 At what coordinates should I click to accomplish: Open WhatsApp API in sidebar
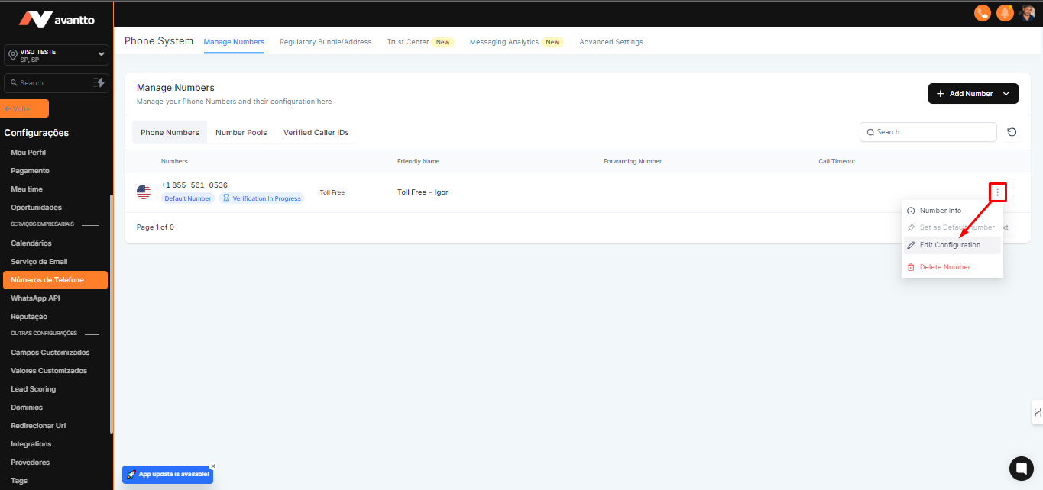(35, 298)
